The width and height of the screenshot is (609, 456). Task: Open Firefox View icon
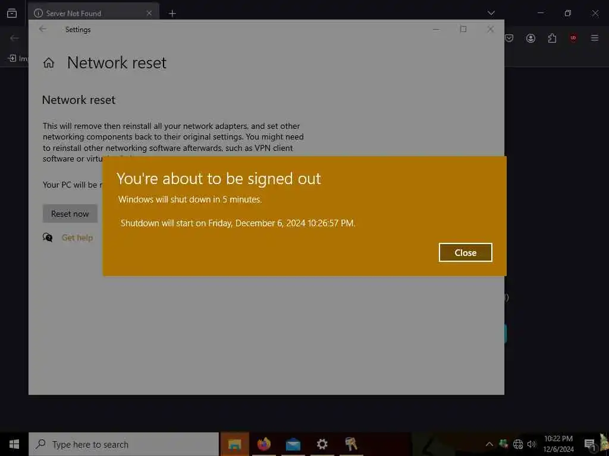(x=12, y=13)
